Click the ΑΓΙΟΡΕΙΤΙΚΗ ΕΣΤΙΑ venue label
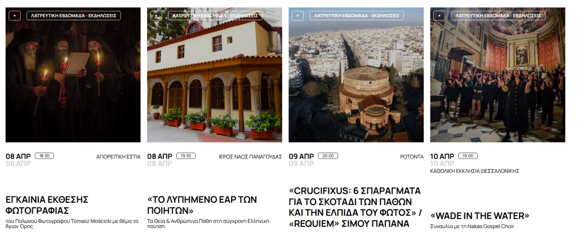577x232 pixels. pos(118,157)
